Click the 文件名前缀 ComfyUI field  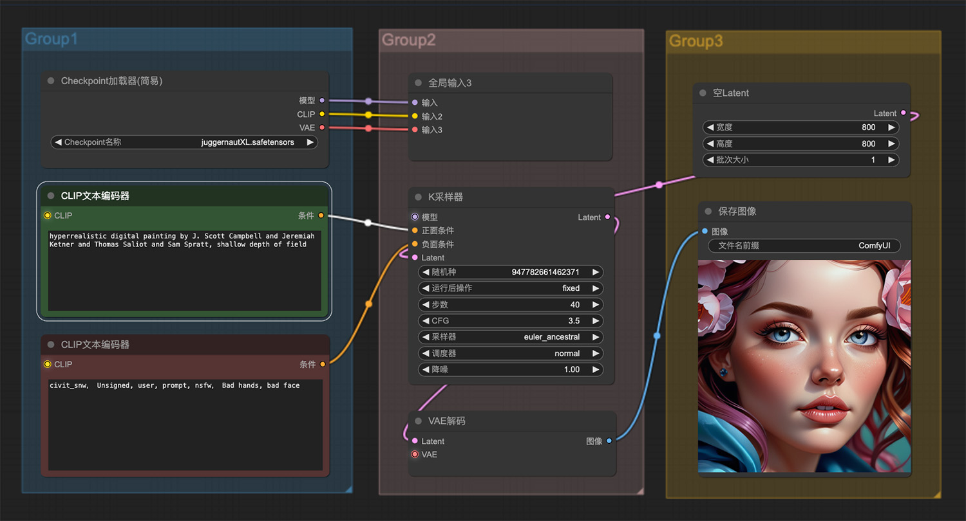click(x=804, y=246)
